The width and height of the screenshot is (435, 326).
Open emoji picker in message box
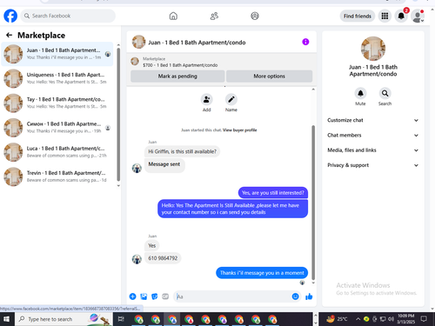pyautogui.click(x=295, y=296)
